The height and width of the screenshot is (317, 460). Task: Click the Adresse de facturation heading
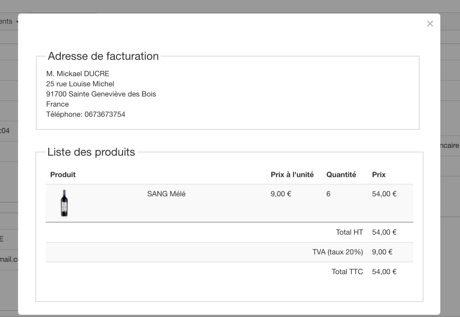(103, 56)
